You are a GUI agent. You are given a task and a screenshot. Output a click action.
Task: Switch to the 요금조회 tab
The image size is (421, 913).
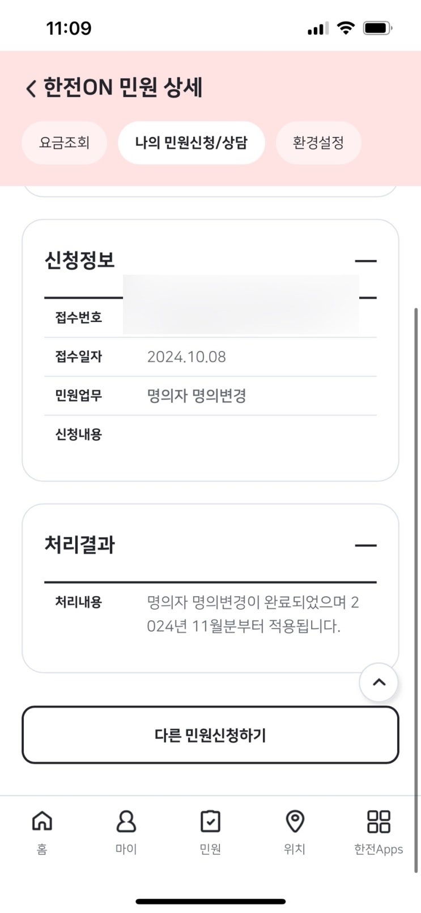click(64, 143)
